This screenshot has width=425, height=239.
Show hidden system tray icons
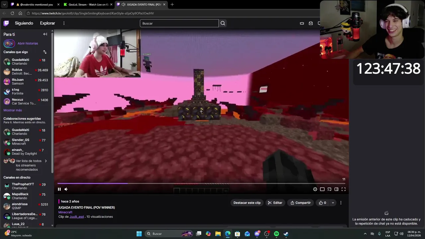coord(365,234)
